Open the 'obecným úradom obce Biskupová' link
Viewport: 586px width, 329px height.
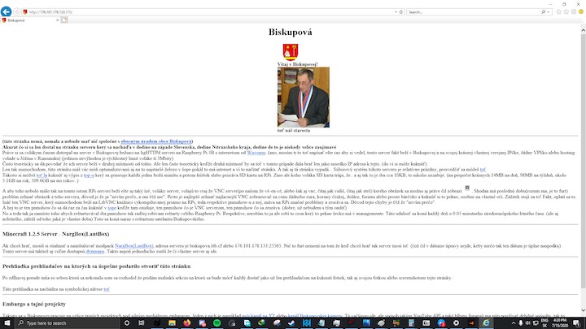point(156,141)
